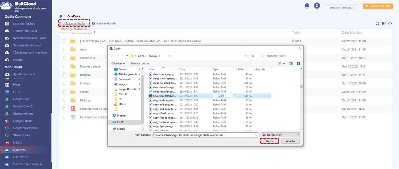
Task: Tick checkbox for Photos folder
Action: click(65, 92)
